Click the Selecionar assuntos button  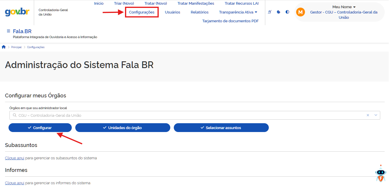tap(221, 128)
